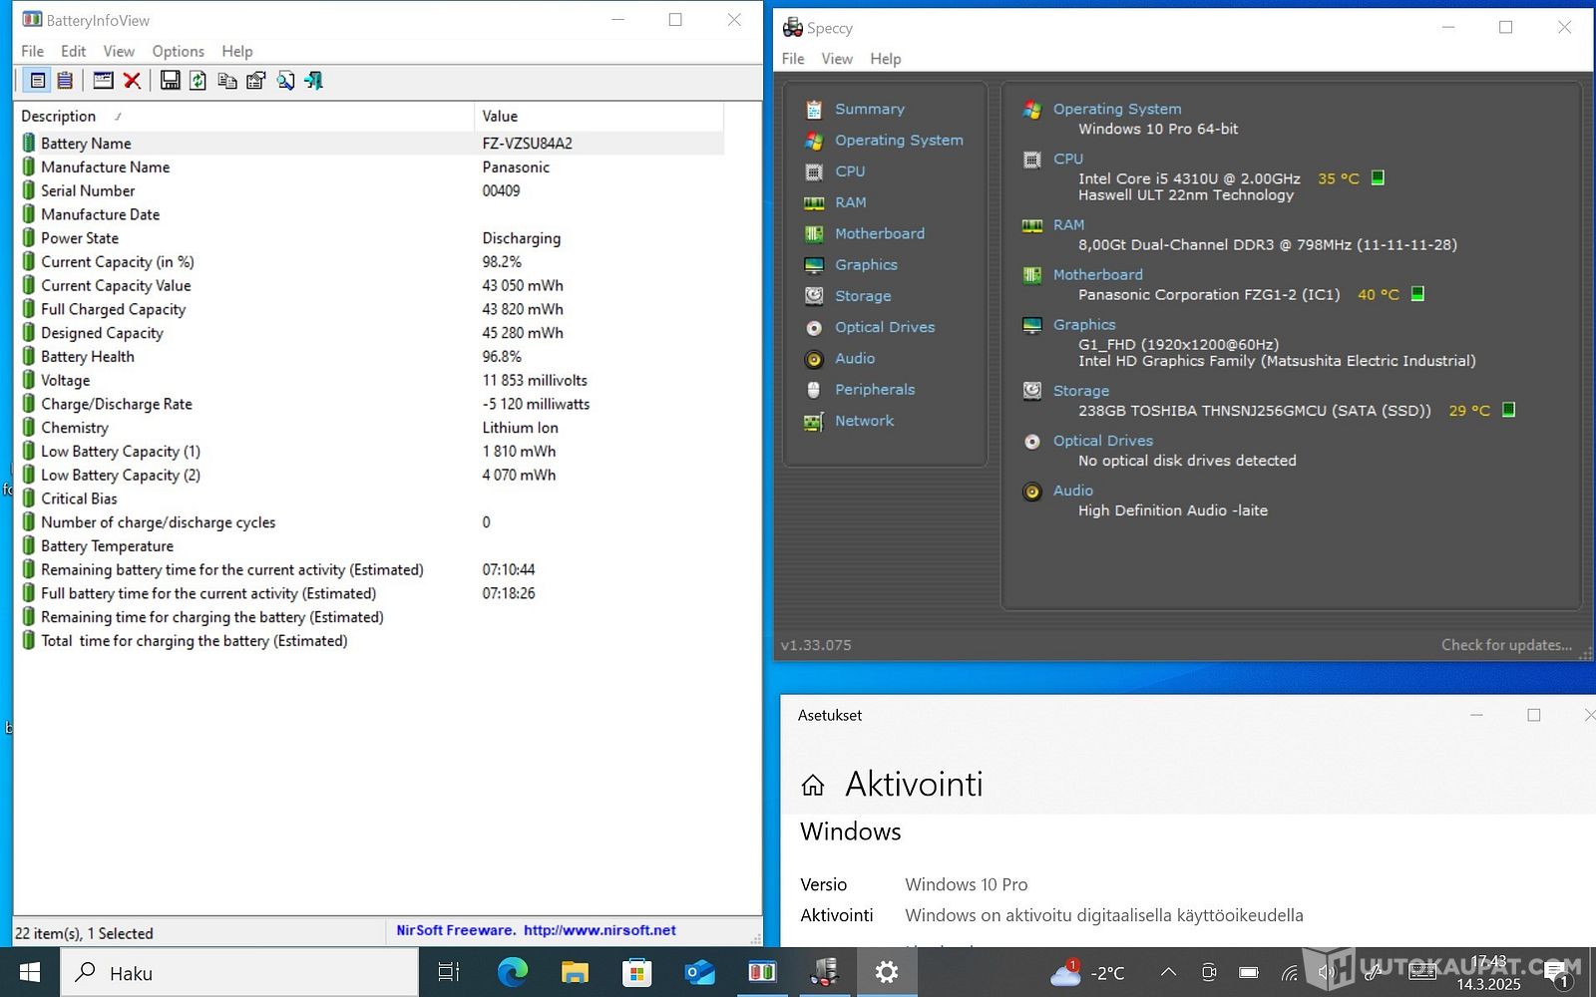Viewport: 1596px width, 997px height.
Task: Sort by the Description column header
Action: [243, 116]
